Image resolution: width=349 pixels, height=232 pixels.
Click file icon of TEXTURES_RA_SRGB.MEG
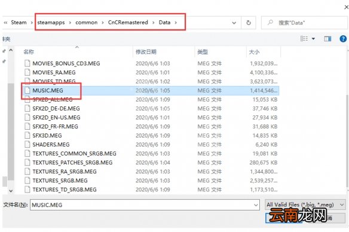click(27, 172)
